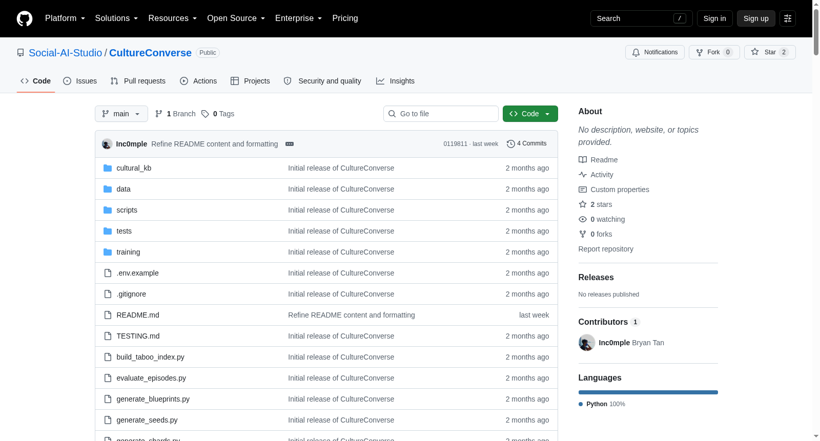Fork the CultureConverse repository
The height and width of the screenshot is (441, 820).
coord(714,52)
